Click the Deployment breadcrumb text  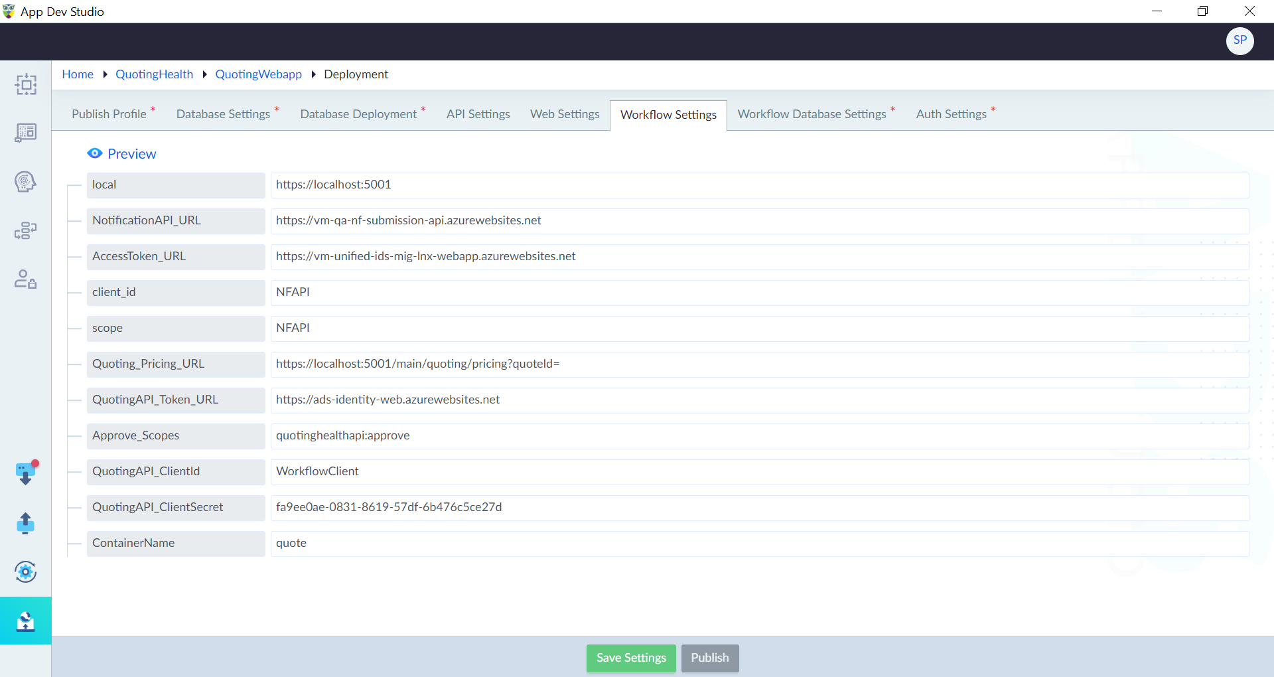356,74
